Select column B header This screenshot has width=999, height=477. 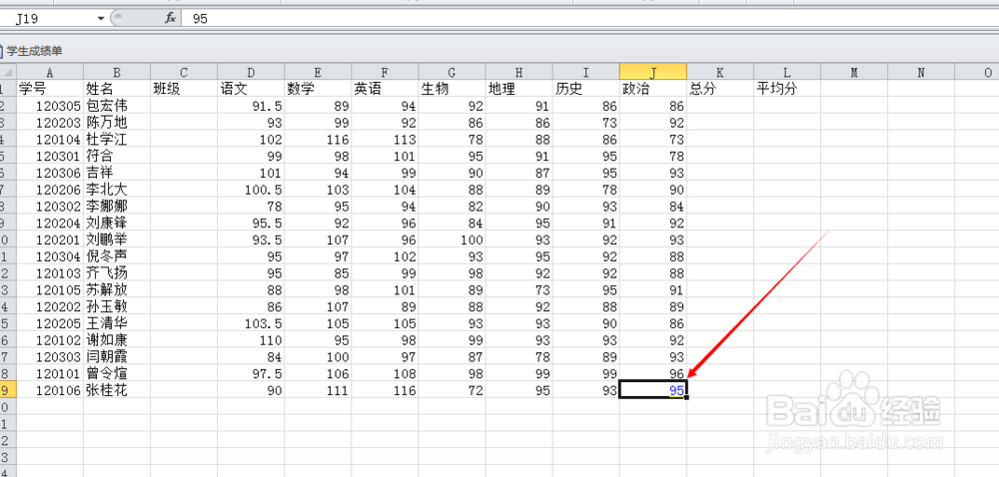click(x=117, y=73)
